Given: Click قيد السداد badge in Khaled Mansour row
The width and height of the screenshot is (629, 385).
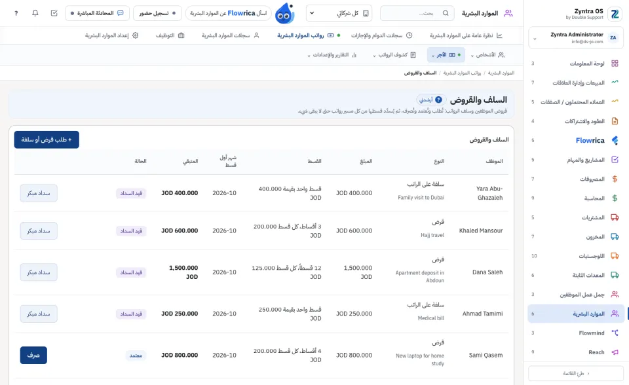Looking at the screenshot, I should (x=131, y=231).
